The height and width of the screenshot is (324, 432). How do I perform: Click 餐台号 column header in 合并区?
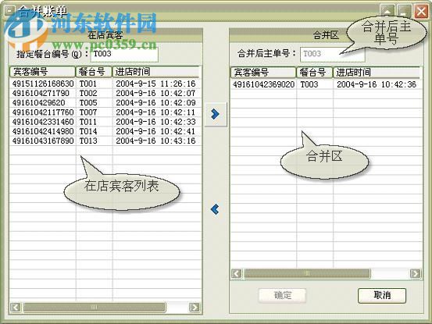314,73
